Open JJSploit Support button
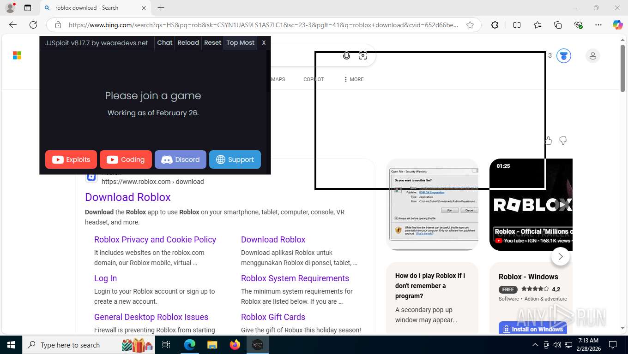Viewport: 628px width, 354px height. pos(235,159)
